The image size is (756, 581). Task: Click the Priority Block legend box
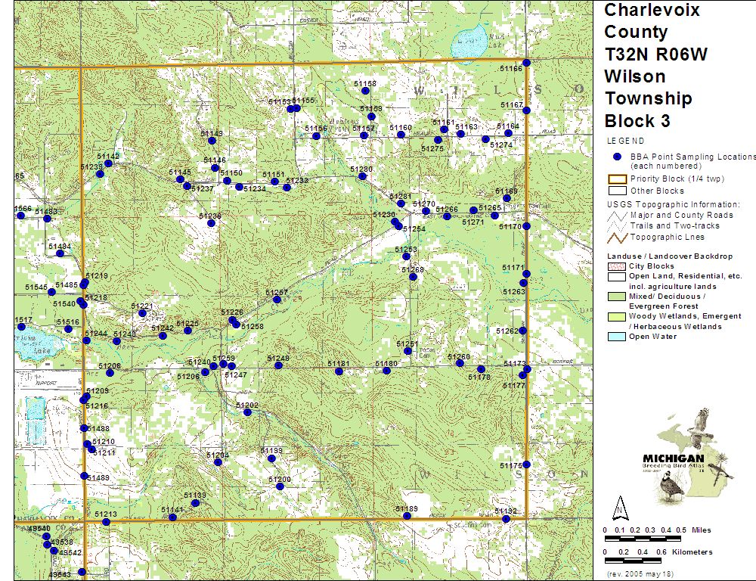(617, 179)
